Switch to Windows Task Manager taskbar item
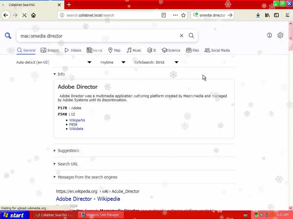Screen dimensions: 293x219 [x=100, y=215]
